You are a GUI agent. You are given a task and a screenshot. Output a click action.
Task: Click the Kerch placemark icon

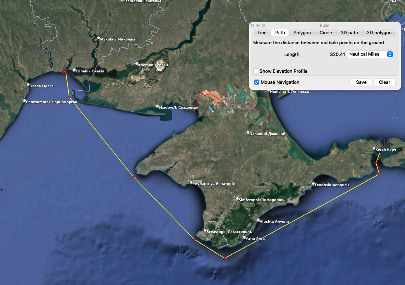pos(374,149)
